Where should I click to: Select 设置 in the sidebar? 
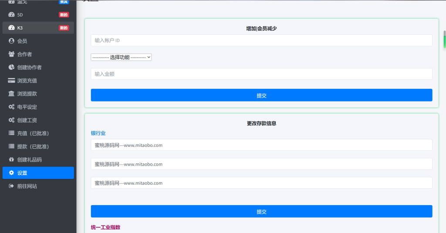click(38, 173)
